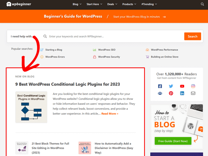This screenshot has width=208, height=156.
Task: Follow the Read More link
Action: 110,113
